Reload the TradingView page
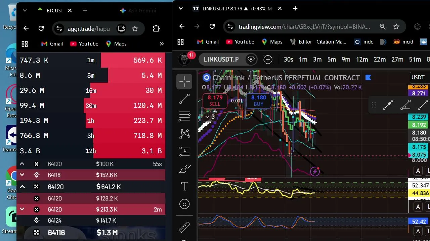The width and height of the screenshot is (430, 241). [212, 26]
